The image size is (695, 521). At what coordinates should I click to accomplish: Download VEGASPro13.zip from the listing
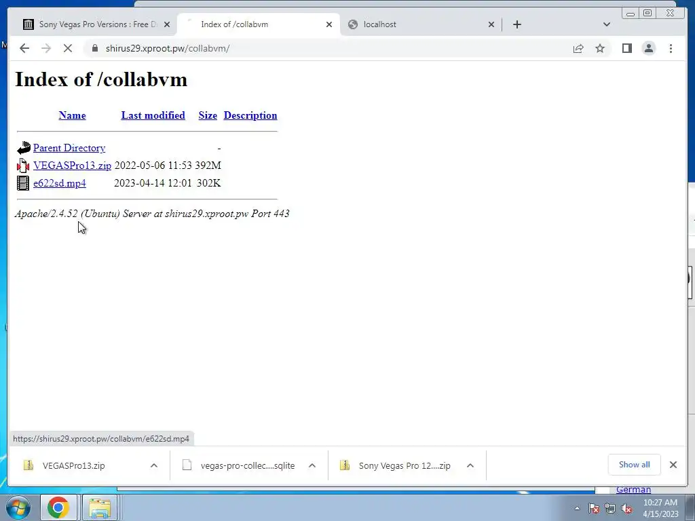coord(72,166)
